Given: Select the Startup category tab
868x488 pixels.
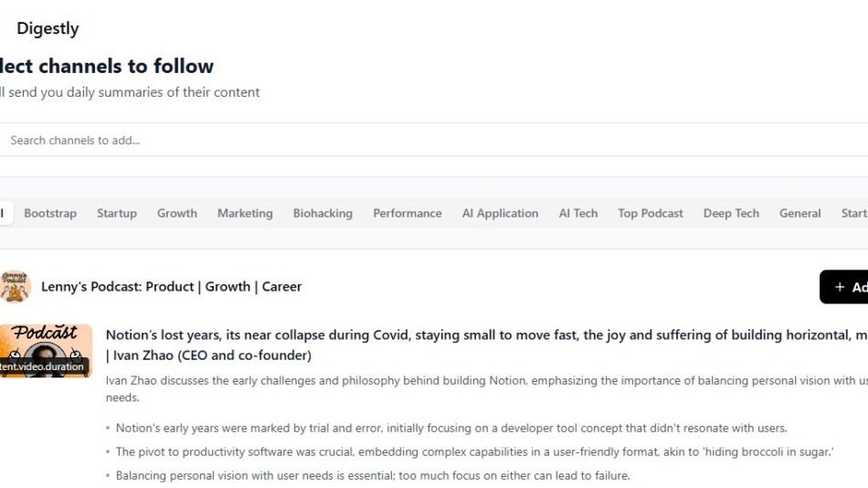Looking at the screenshot, I should (117, 213).
